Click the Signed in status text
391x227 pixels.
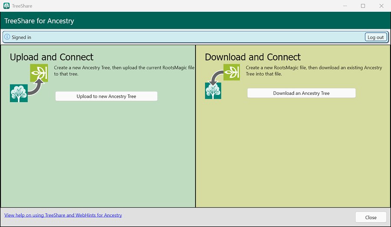coord(21,37)
